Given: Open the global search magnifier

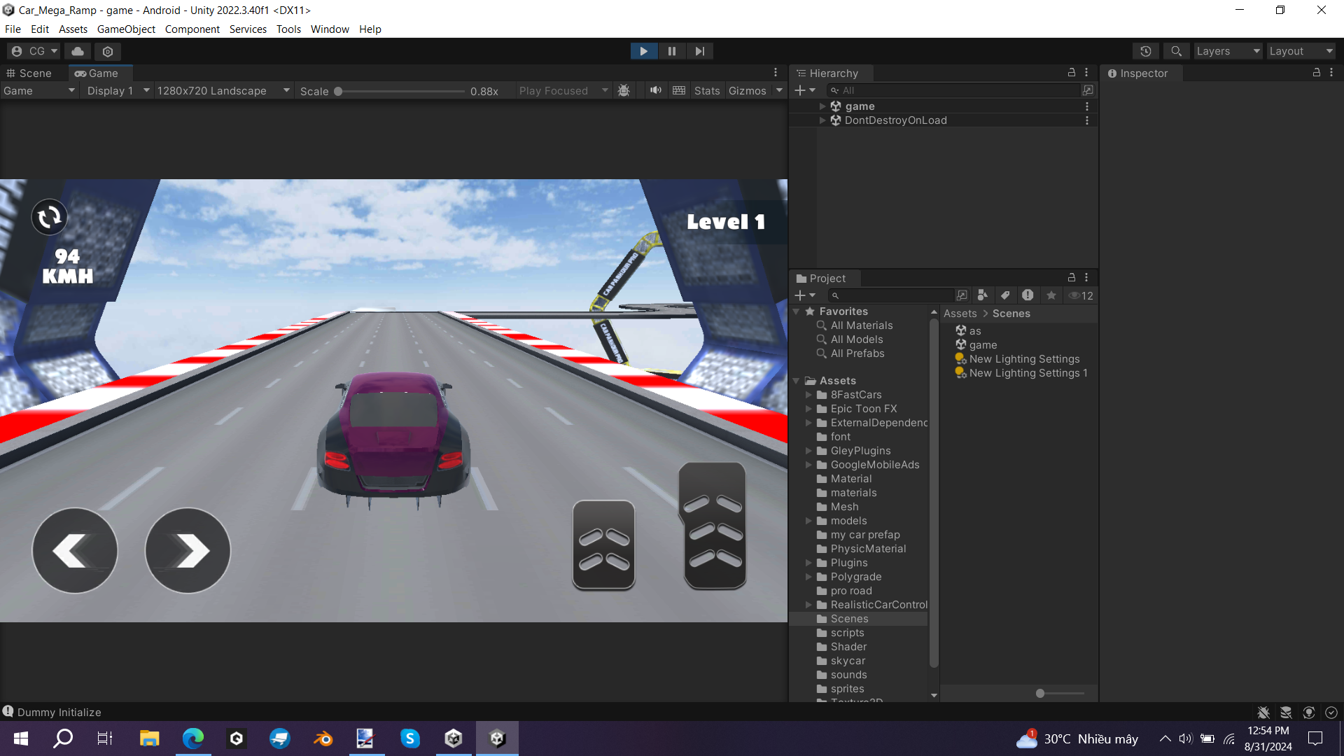Looking at the screenshot, I should pos(1176,51).
